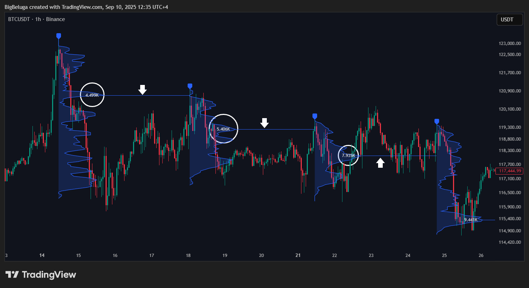Click the 121,700.00 price axis label
Viewport: 529px width, 288px height.
[510, 73]
